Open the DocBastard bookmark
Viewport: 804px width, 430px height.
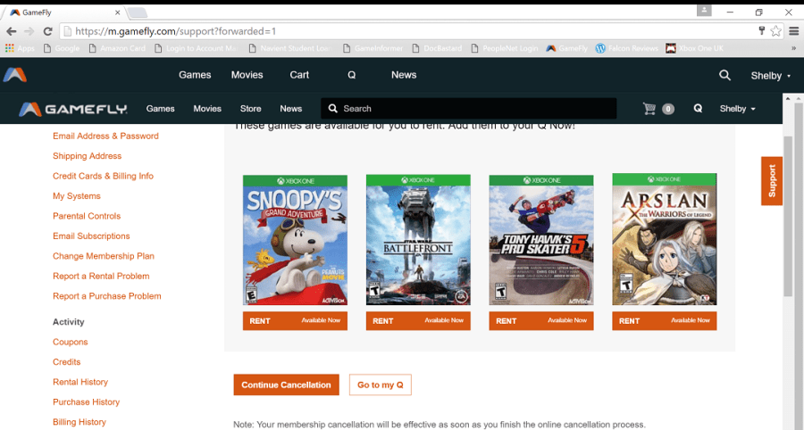point(437,48)
